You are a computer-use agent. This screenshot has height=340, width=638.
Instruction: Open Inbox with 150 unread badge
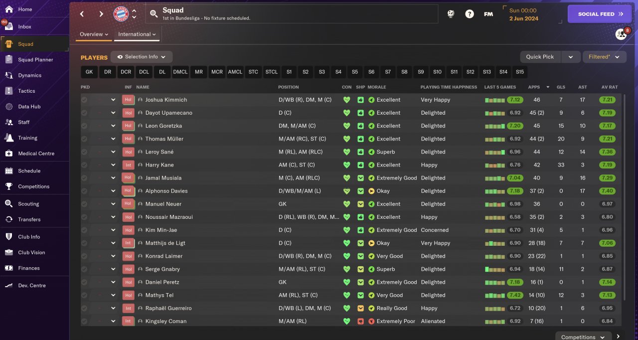coord(9,26)
